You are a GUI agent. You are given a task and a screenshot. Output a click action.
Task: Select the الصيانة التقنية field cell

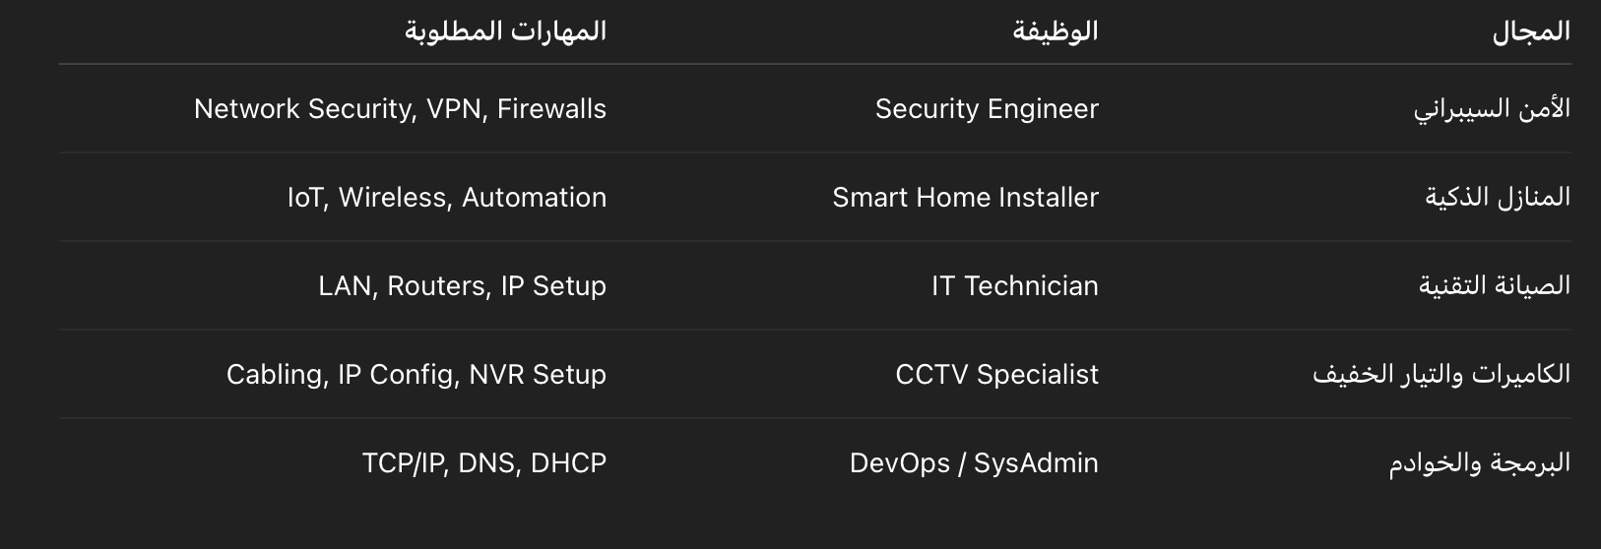[x=1495, y=286]
